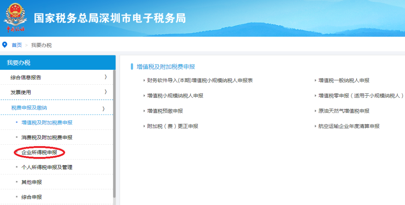The image size is (405, 205).
Task: Select 增值税及附加税费申报 in sidebar
Action: pyautogui.click(x=47, y=123)
